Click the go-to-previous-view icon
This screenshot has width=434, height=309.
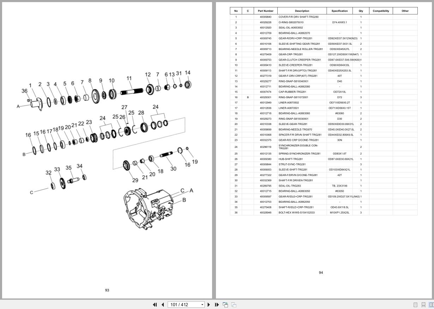pyautogui.click(x=225, y=304)
